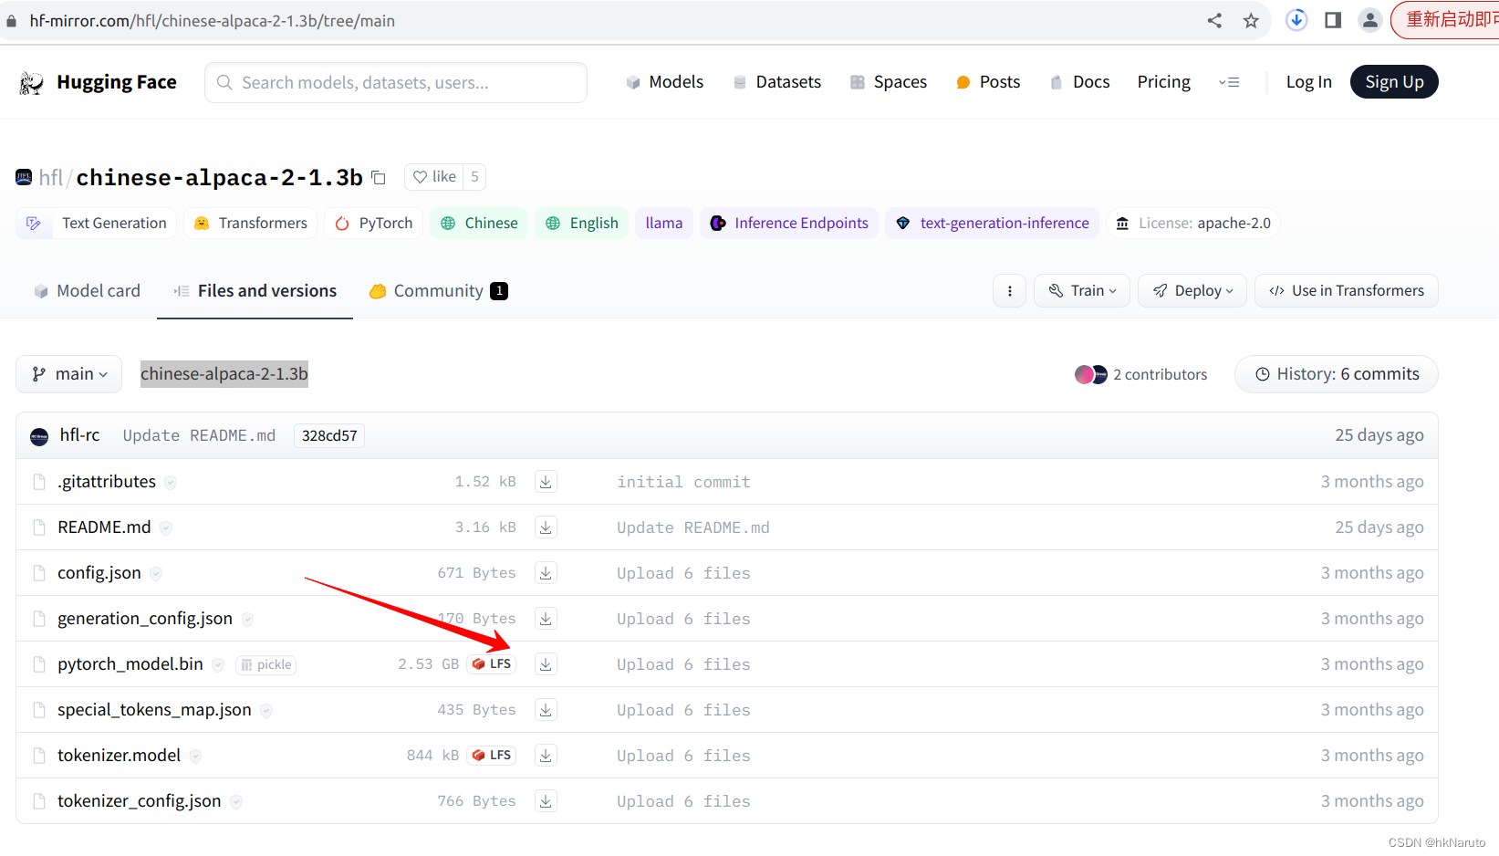Click the Inference Endpoints tag
The width and height of the screenshot is (1499, 856).
pyautogui.click(x=789, y=224)
